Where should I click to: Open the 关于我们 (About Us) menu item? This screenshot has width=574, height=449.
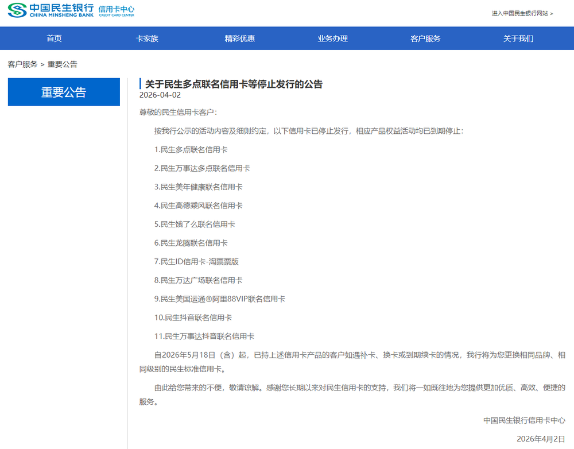517,38
